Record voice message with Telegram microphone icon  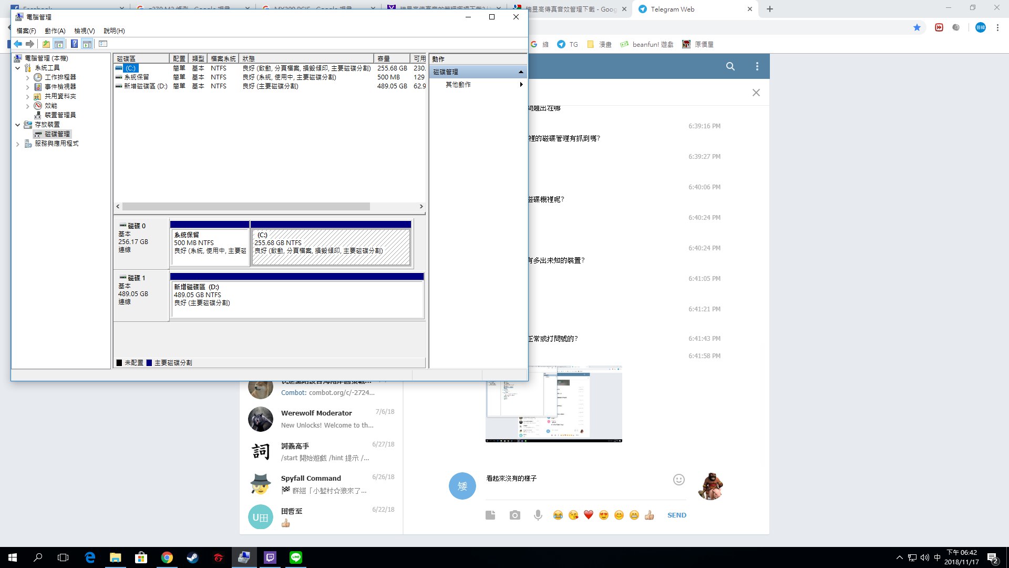[538, 515]
